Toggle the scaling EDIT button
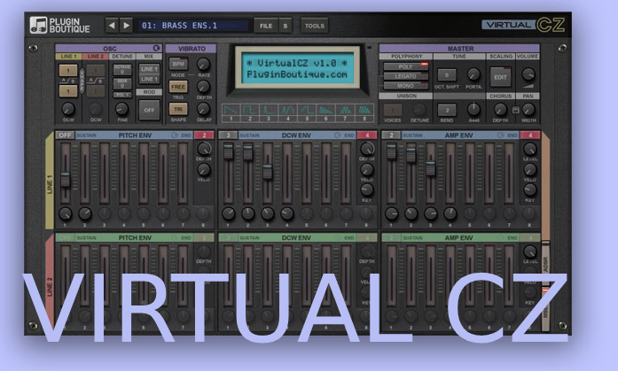618x371 pixels. [x=500, y=77]
